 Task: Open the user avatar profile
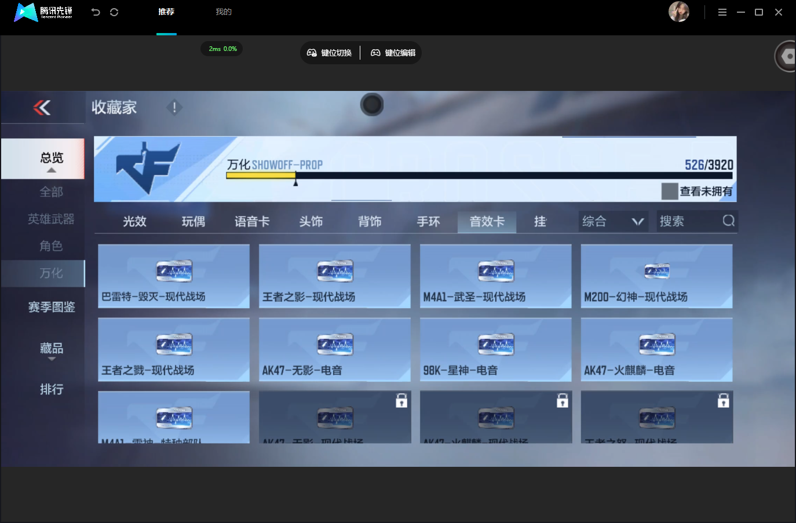pos(679,12)
